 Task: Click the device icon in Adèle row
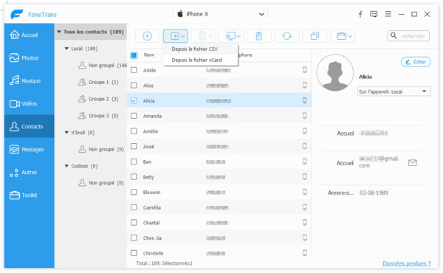click(304, 70)
